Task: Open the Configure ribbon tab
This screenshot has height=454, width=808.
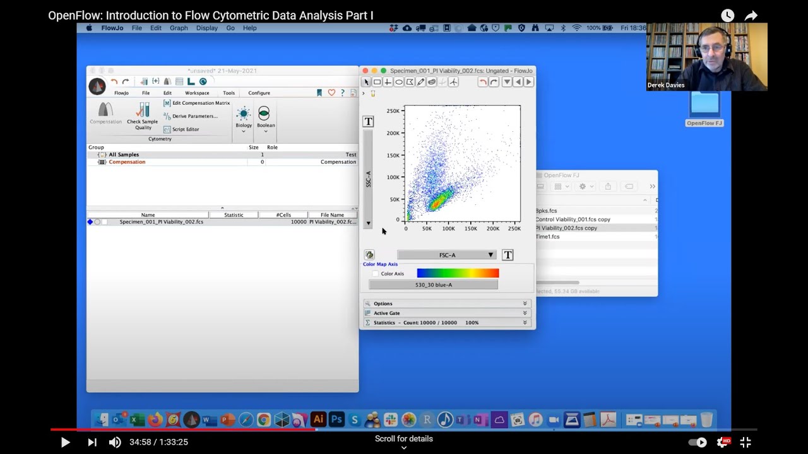Action: tap(259, 93)
